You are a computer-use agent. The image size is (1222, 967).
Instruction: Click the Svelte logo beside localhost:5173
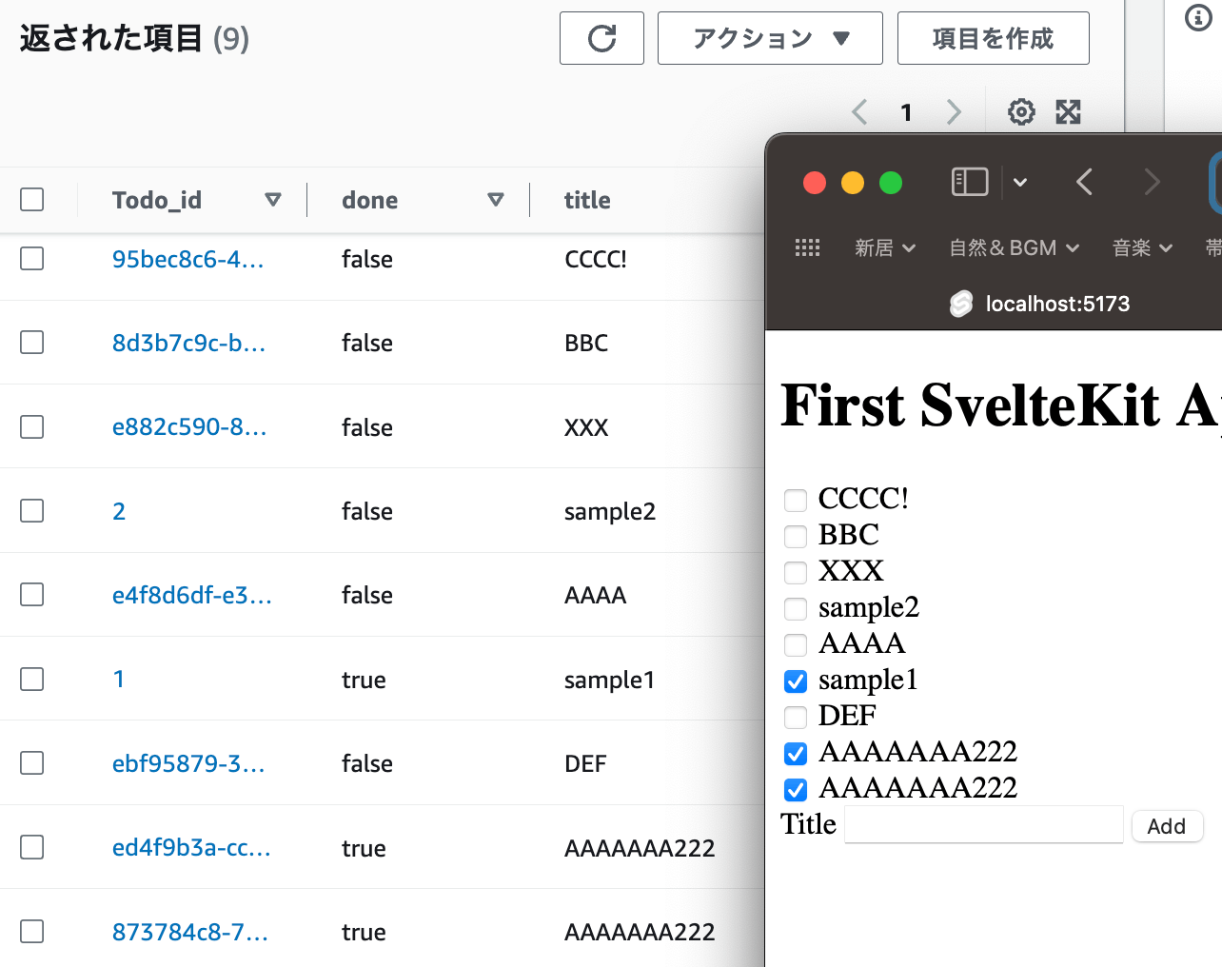click(x=960, y=304)
